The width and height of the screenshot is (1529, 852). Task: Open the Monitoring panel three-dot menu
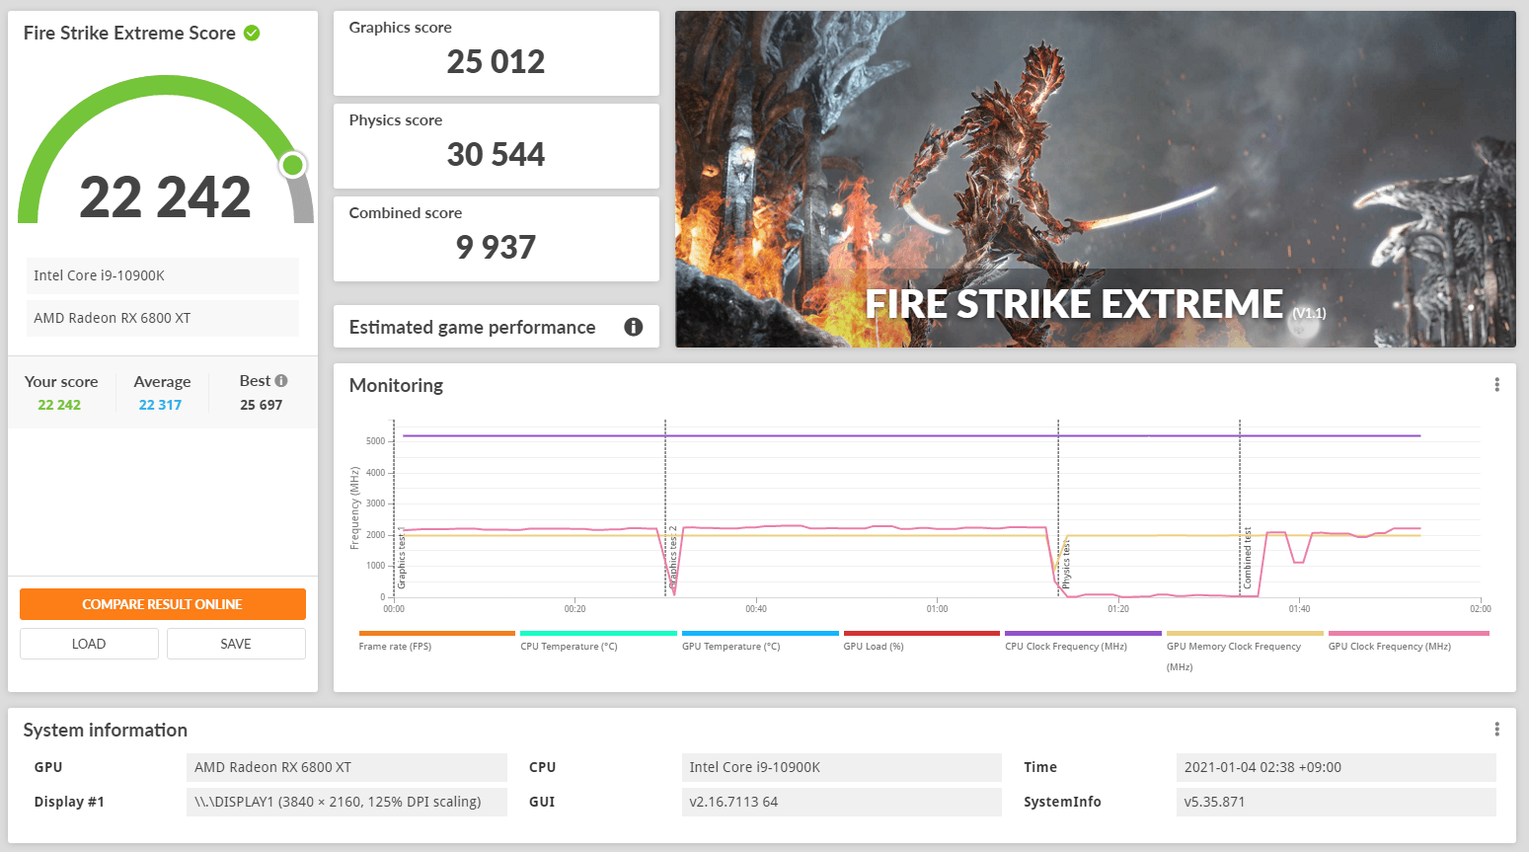point(1496,385)
